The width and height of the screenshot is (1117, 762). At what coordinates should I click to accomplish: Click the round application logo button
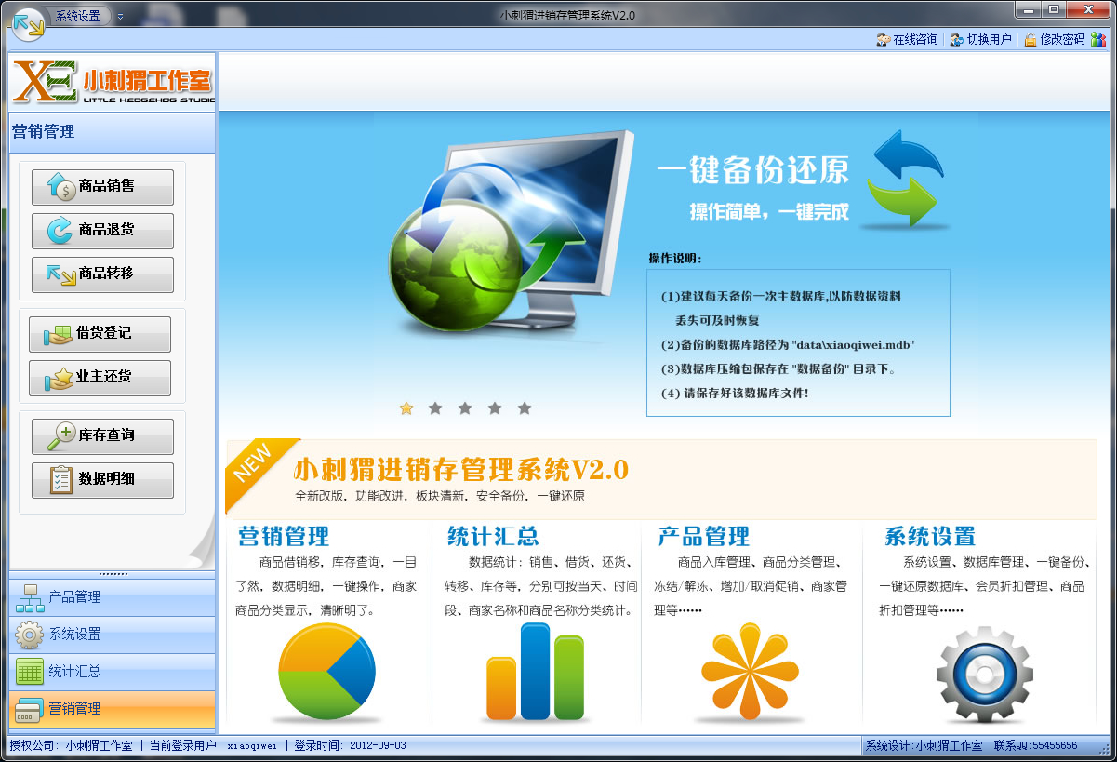[x=28, y=23]
